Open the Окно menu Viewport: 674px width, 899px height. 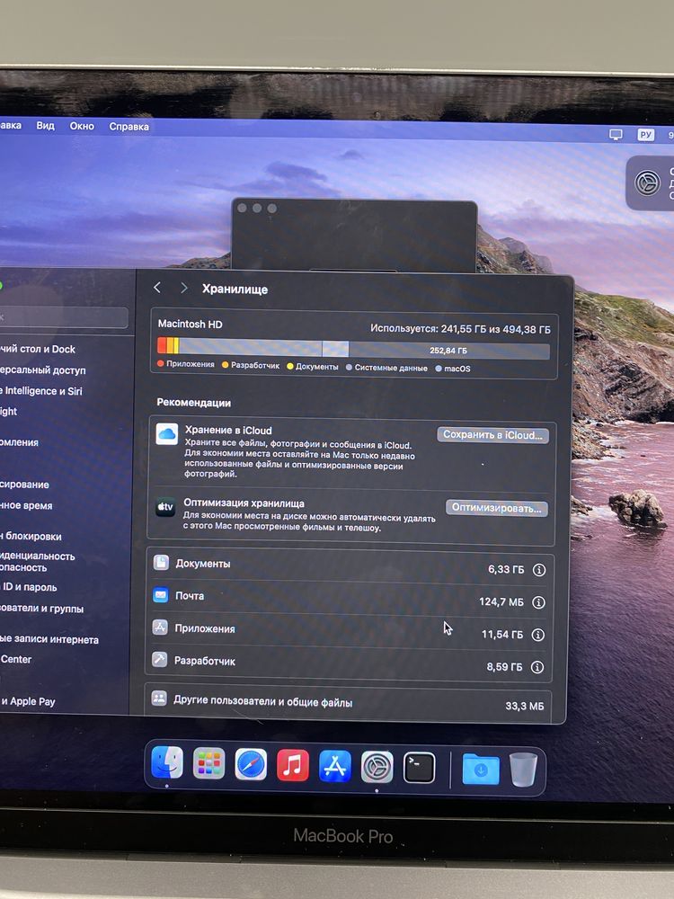coord(82,126)
